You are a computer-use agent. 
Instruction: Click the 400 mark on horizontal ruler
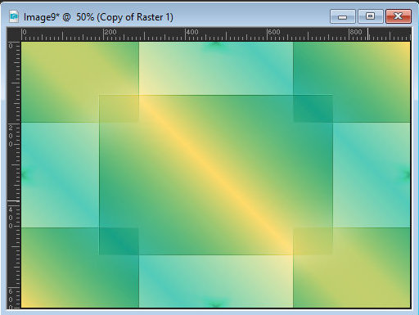coord(192,32)
